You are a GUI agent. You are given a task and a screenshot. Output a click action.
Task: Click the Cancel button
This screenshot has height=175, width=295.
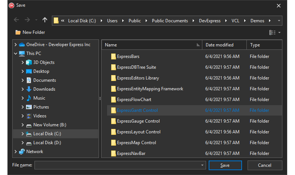(x=265, y=165)
